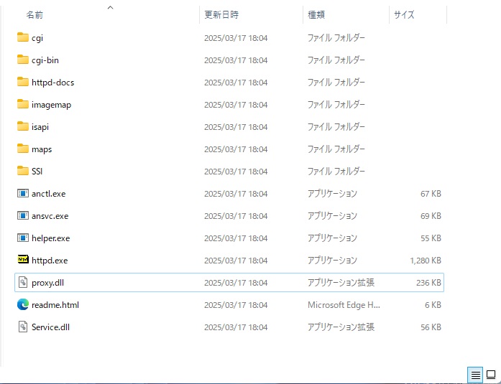Click the cgi-bin folder icon
Image resolution: width=501 pixels, height=384 pixels.
click(x=23, y=60)
